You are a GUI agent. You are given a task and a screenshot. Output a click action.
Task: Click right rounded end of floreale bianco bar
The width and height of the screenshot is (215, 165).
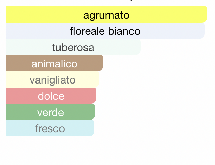202,31
